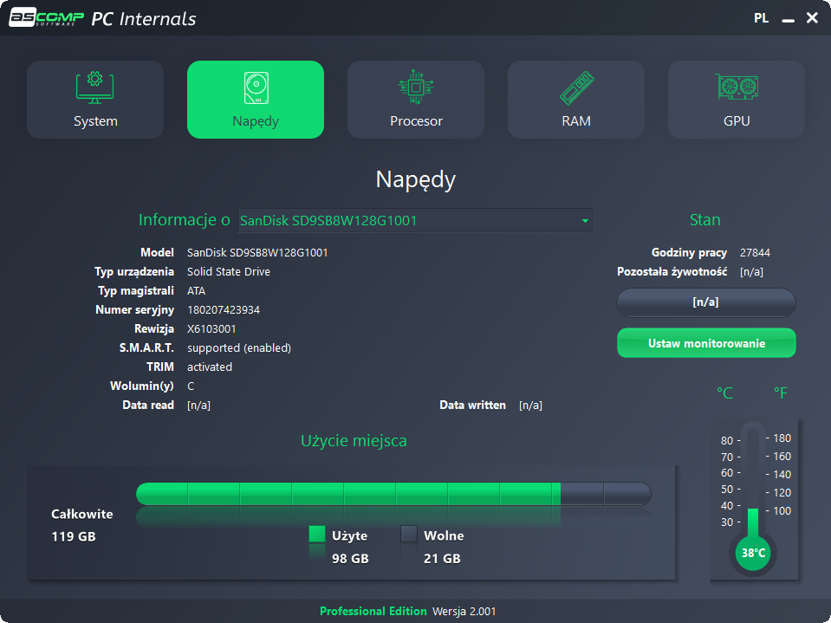Click the Data read [n/a] value
The image size is (831, 623).
[x=198, y=406]
